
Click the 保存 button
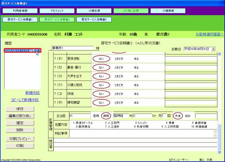pyautogui.click(x=20, y=109)
